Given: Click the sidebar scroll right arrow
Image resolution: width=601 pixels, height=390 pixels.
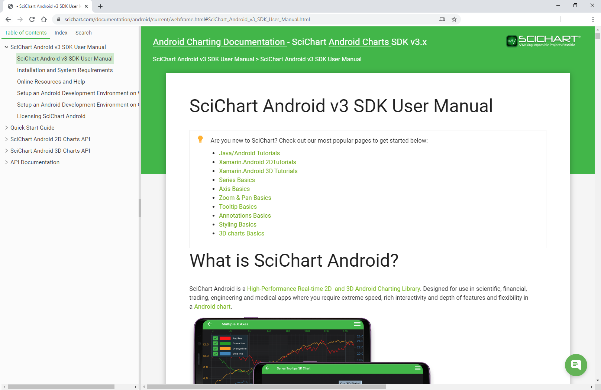Looking at the screenshot, I should click(135, 387).
